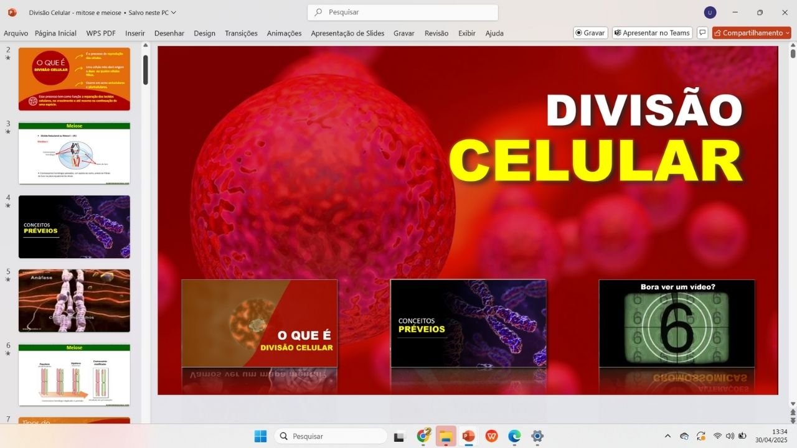Click the next slide double-arrow button
Image resolution: width=797 pixels, height=448 pixels.
click(x=793, y=421)
